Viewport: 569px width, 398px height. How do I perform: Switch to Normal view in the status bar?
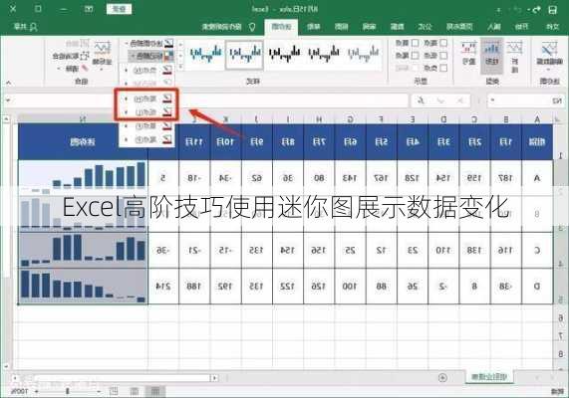click(x=154, y=391)
